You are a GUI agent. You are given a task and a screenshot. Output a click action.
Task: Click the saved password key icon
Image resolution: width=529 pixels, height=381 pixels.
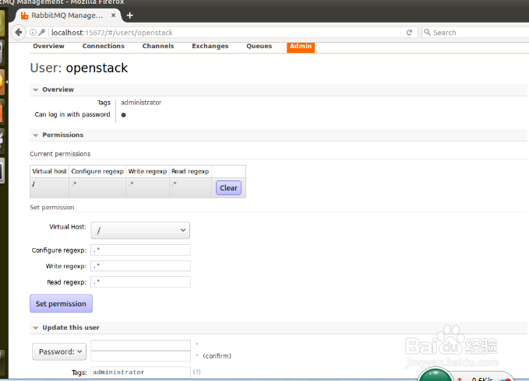pyautogui.click(x=42, y=33)
